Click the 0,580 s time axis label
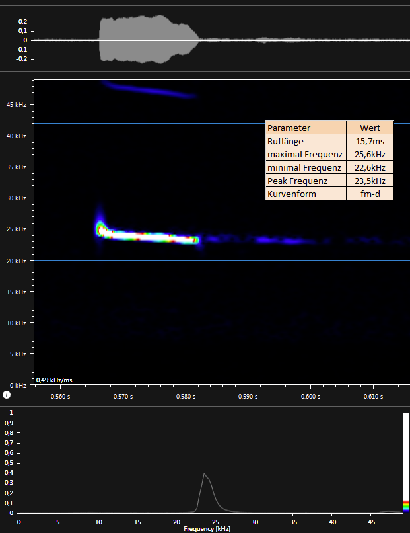410x533 pixels. tap(186, 397)
